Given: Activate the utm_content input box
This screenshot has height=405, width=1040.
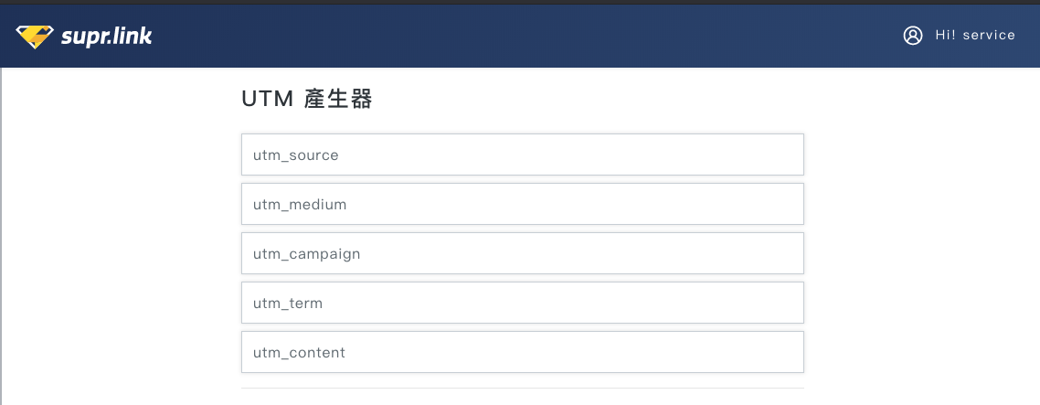Looking at the screenshot, I should click(x=522, y=352).
